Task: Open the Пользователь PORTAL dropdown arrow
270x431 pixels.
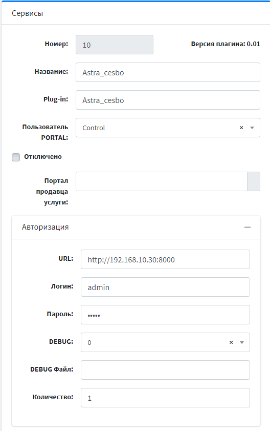Action: click(x=252, y=128)
